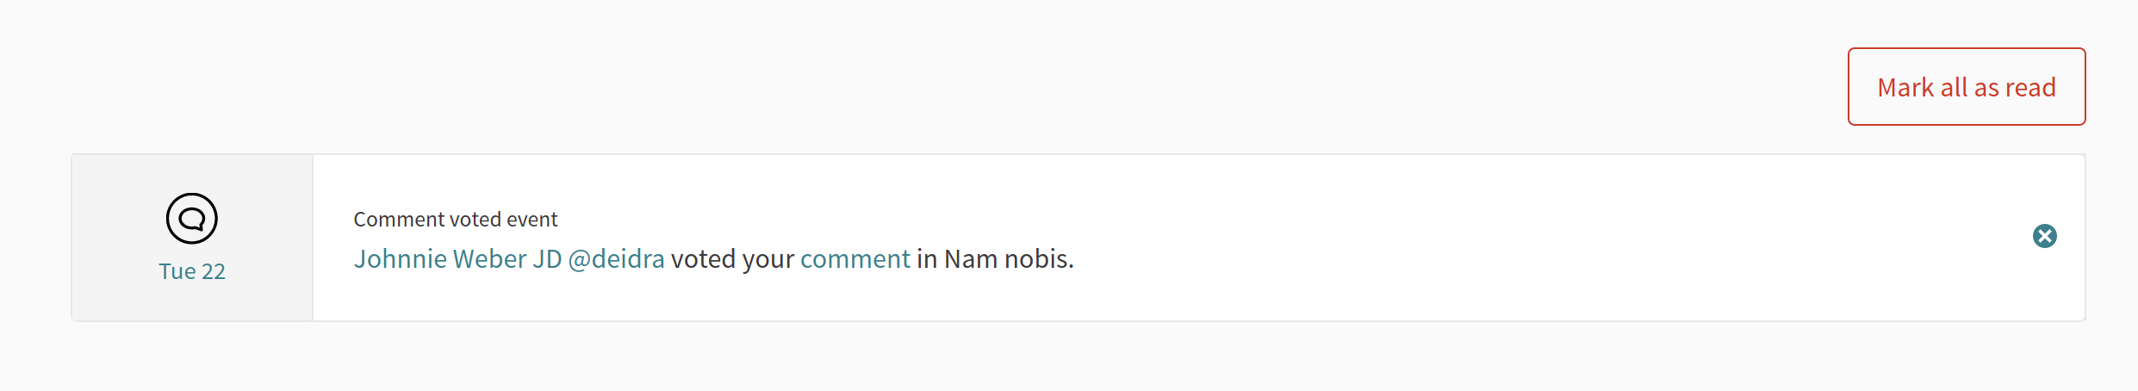The height and width of the screenshot is (391, 2138).
Task: Click the "Nam nobis." text
Action: coord(1009,259)
